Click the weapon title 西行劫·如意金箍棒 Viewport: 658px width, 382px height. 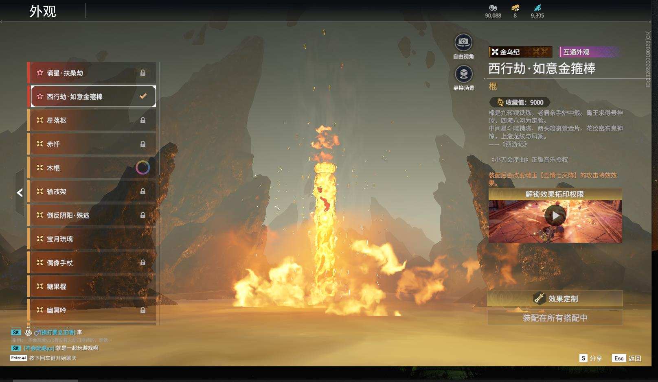pos(542,68)
